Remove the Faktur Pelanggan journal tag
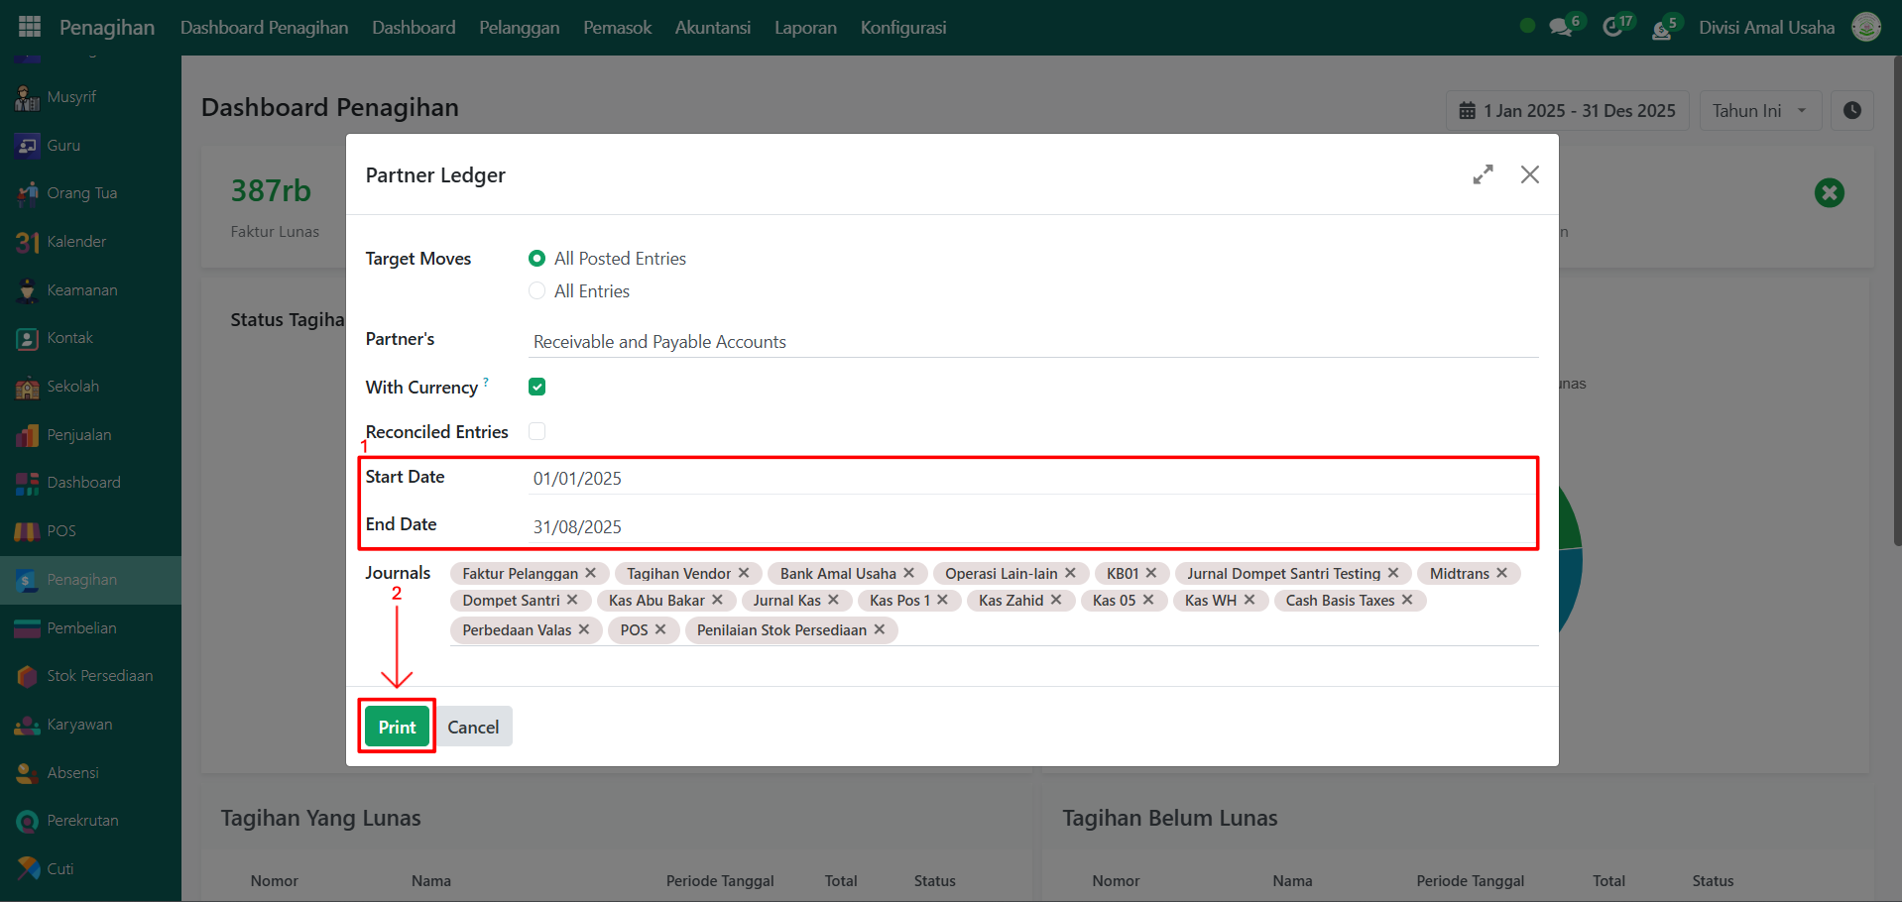 [x=591, y=573]
